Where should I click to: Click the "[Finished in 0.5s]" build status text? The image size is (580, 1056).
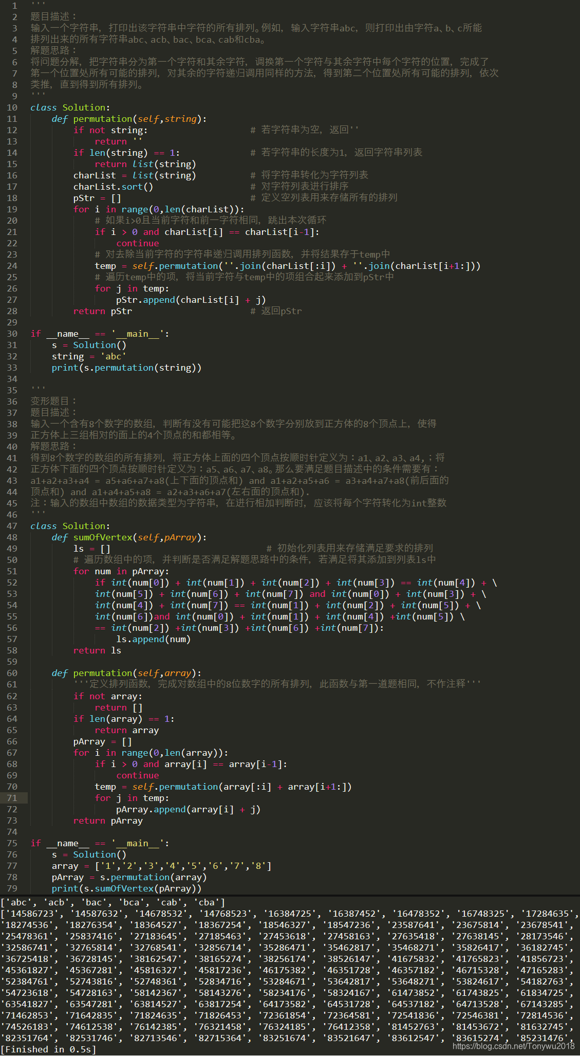coord(48,1049)
